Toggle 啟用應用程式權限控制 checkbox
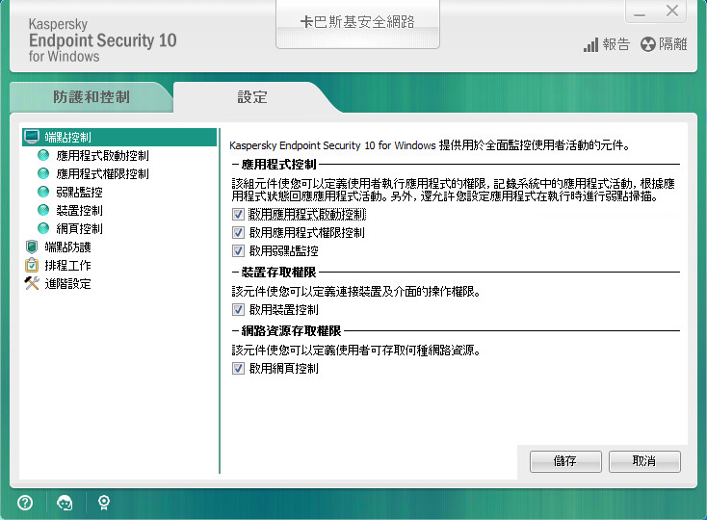This screenshot has width=707, height=520. 239,233
